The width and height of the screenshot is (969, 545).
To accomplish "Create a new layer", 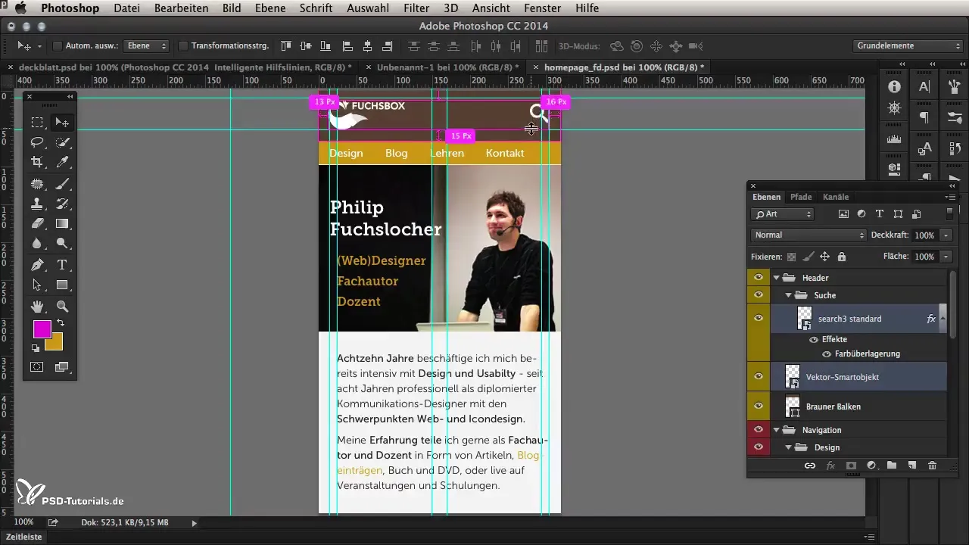I will 911,466.
